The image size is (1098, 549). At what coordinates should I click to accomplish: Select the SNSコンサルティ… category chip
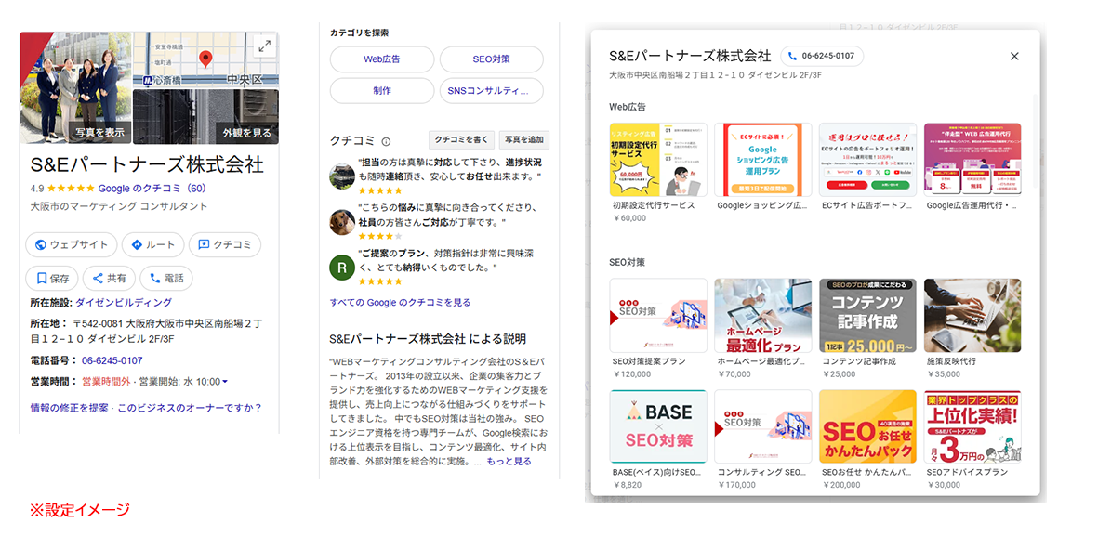[x=491, y=91]
